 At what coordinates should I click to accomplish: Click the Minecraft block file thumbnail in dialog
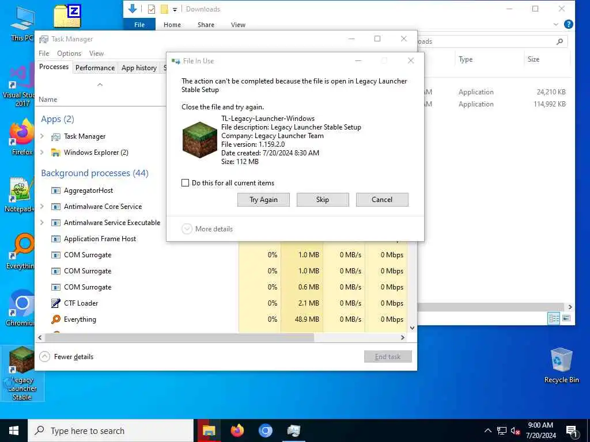click(200, 139)
